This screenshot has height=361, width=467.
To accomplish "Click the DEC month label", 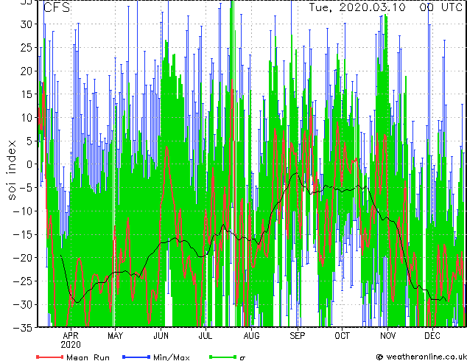I will (432, 336).
